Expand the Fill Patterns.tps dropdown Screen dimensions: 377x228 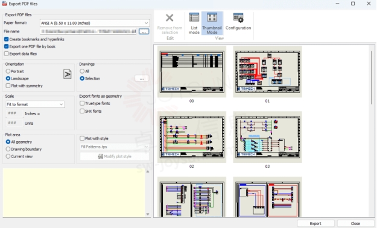pyautogui.click(x=115, y=147)
